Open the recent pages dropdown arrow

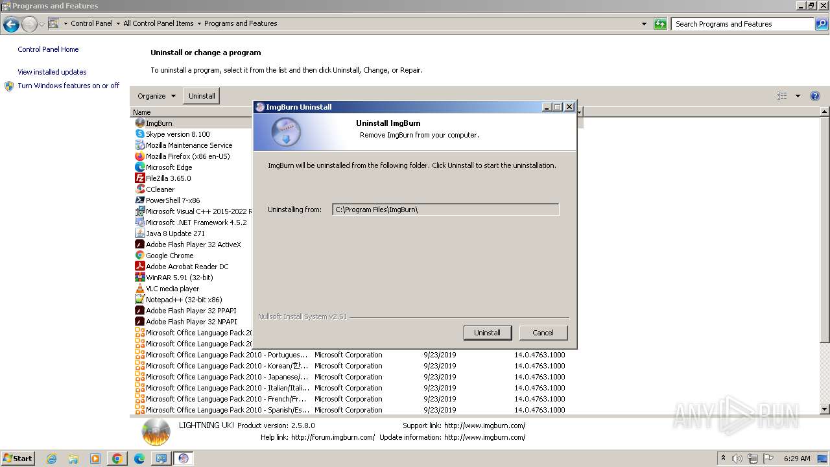[41, 25]
